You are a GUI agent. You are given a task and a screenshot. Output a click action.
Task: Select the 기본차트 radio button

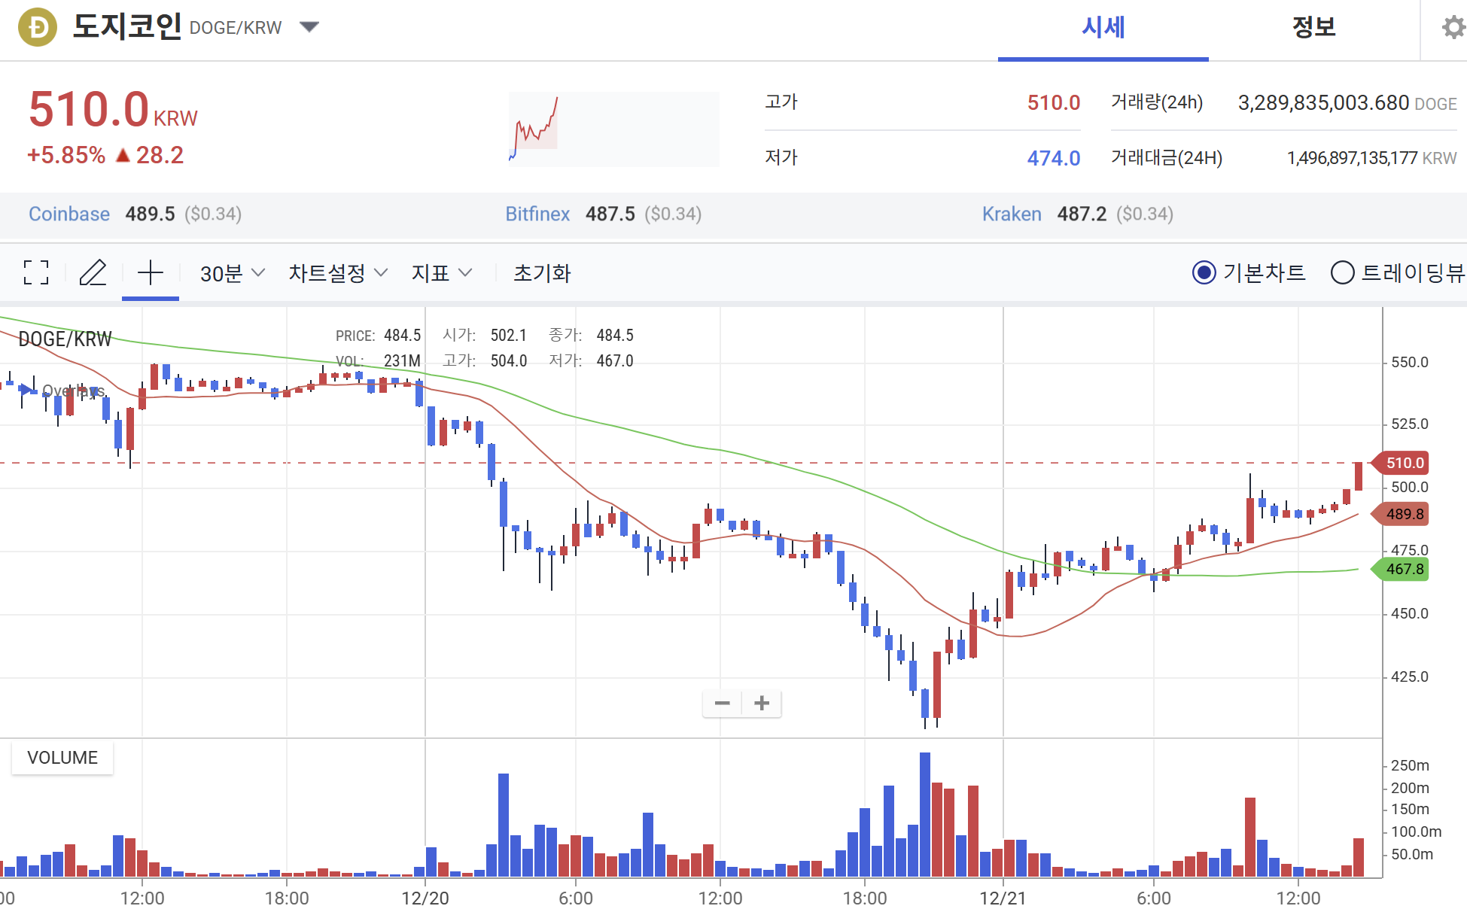click(1204, 272)
